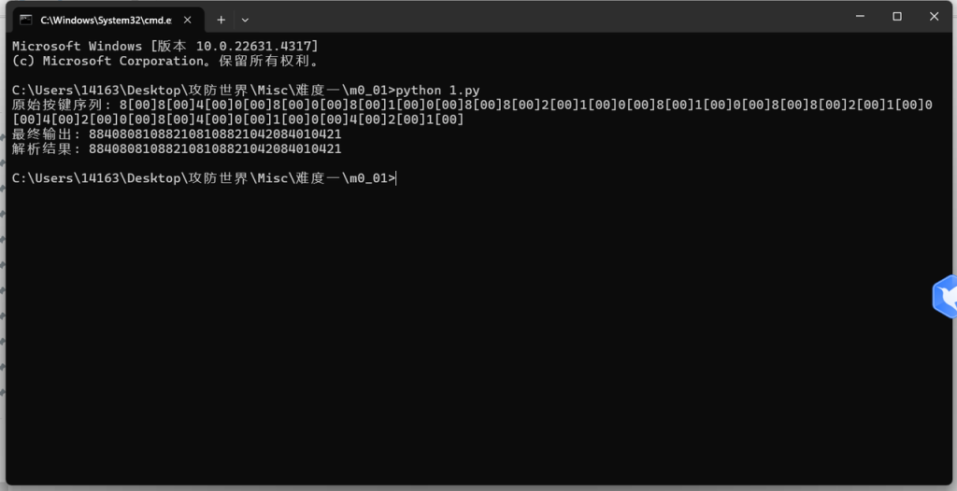Expand the new tab profile dropdown
957x491 pixels.
(245, 19)
